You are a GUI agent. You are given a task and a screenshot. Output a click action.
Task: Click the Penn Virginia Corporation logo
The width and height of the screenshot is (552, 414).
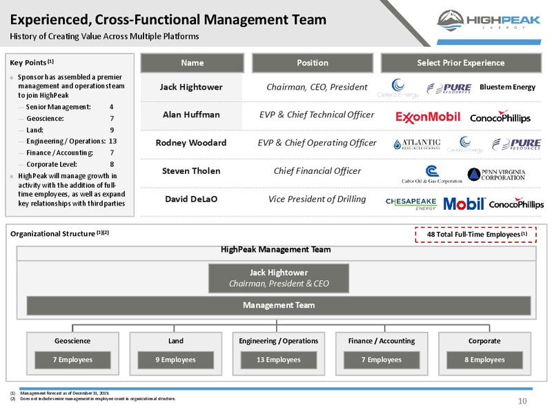point(496,175)
